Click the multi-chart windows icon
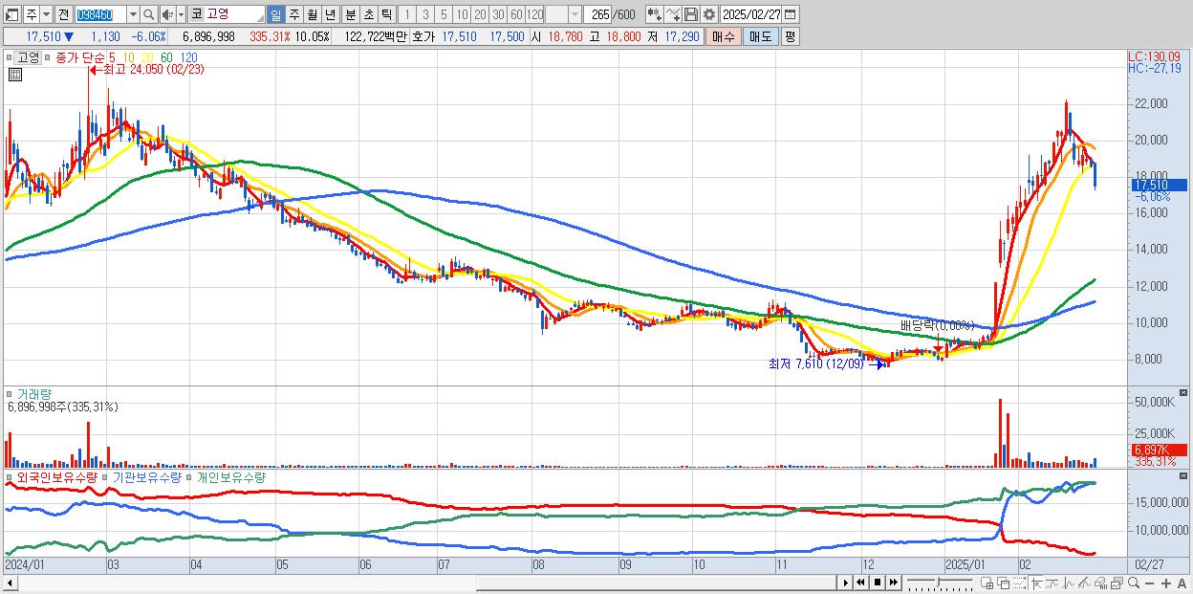 (1117, 583)
